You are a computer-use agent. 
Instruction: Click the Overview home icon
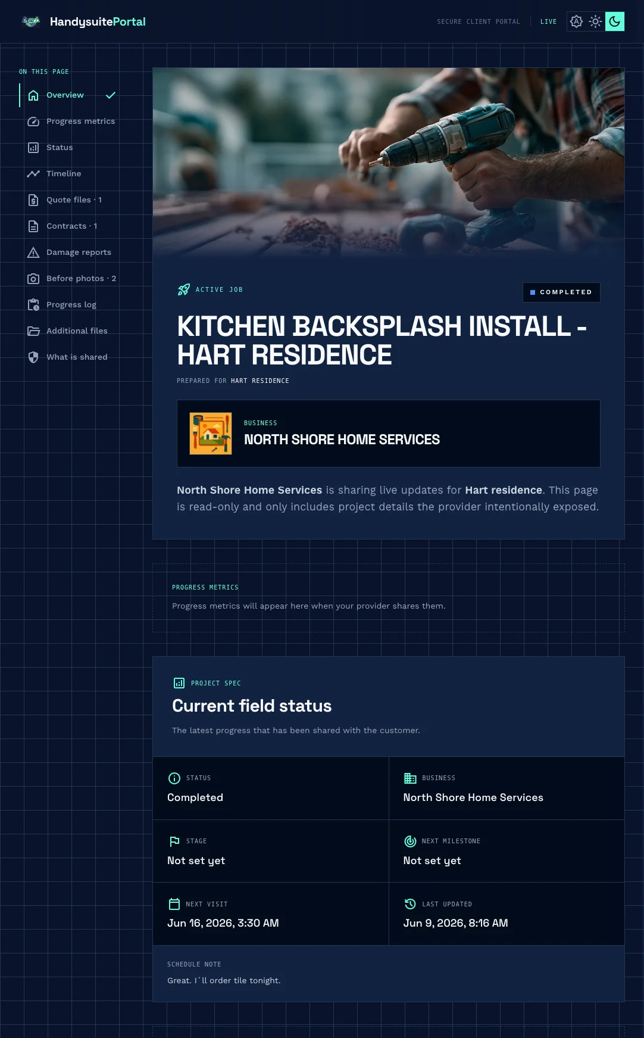[x=33, y=95]
